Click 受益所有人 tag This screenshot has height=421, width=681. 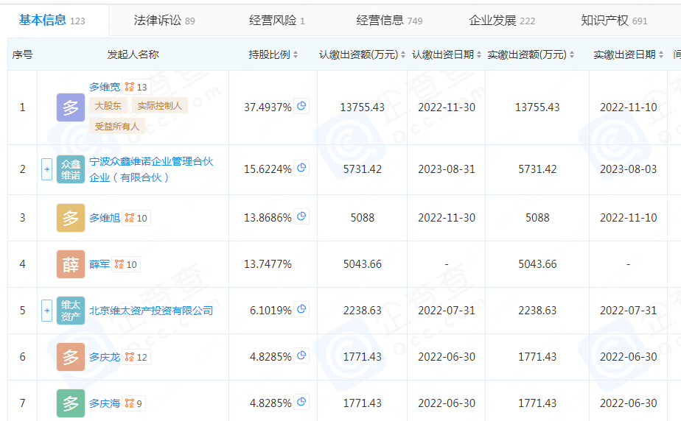tap(117, 126)
